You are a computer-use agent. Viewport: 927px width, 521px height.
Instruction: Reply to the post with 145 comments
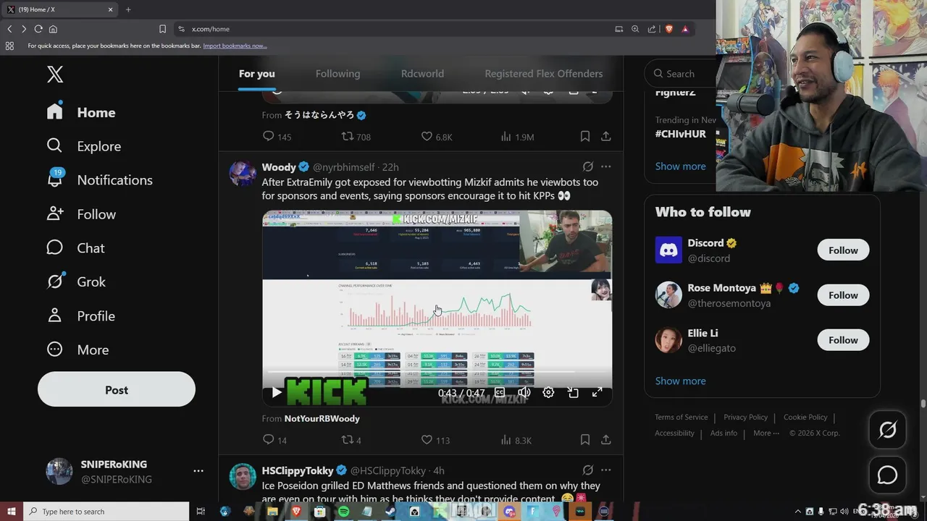(x=277, y=136)
